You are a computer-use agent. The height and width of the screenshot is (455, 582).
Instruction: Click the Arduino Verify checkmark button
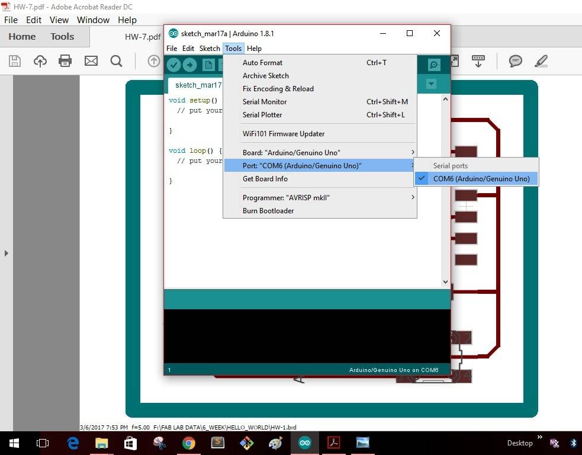click(173, 65)
